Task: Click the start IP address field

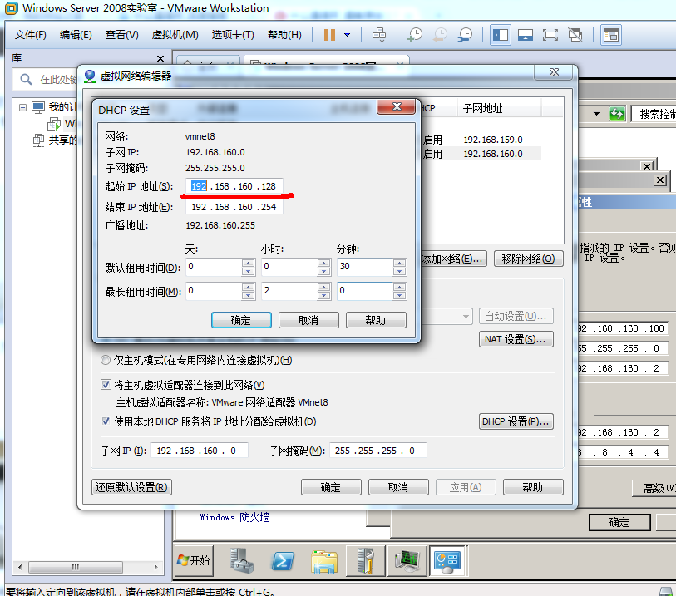Action: [234, 186]
